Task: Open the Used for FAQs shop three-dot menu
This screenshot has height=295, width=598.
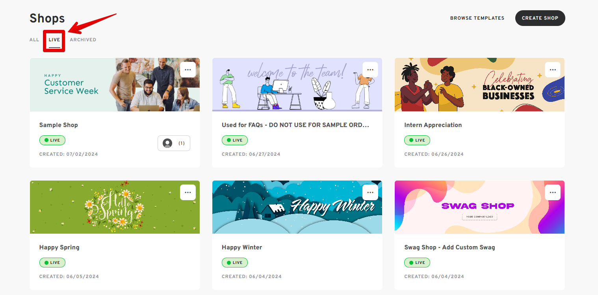Action: click(x=370, y=70)
